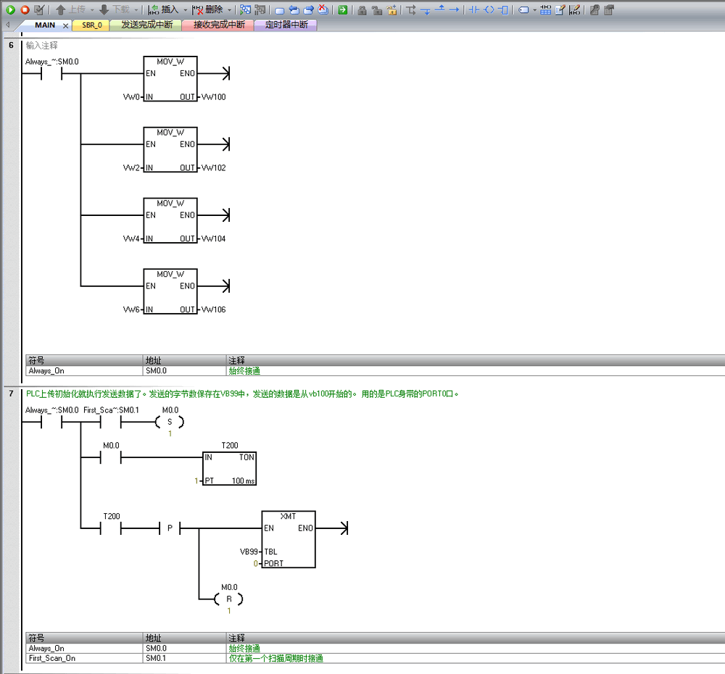This screenshot has width=725, height=674.
Task: Select the XMT instruction box
Action: [288, 539]
